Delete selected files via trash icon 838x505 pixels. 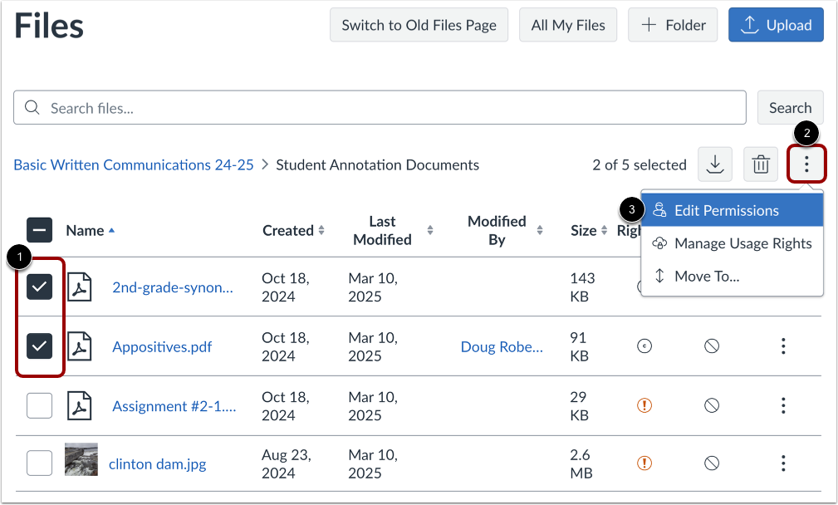760,164
